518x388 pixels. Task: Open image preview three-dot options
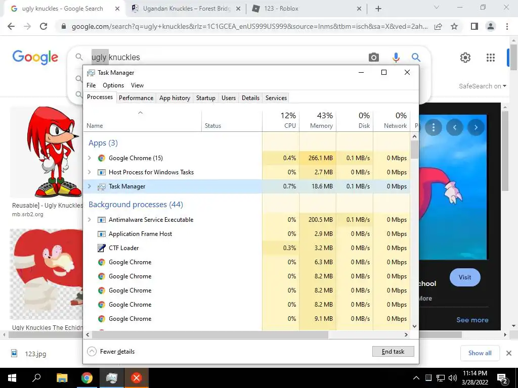tap(434, 127)
